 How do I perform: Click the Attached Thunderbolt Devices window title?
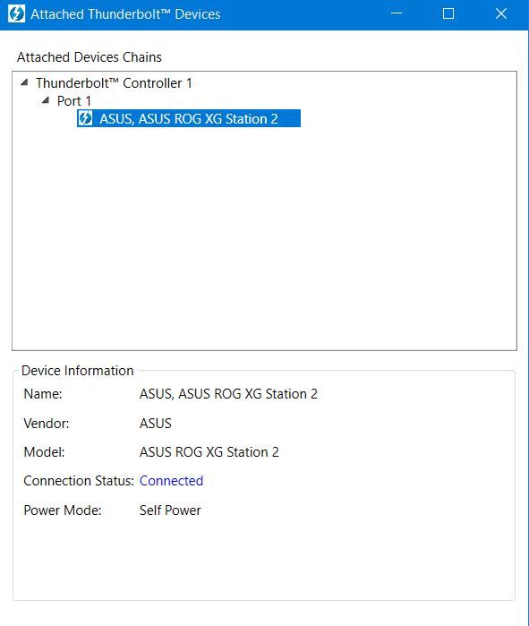pyautogui.click(x=125, y=14)
